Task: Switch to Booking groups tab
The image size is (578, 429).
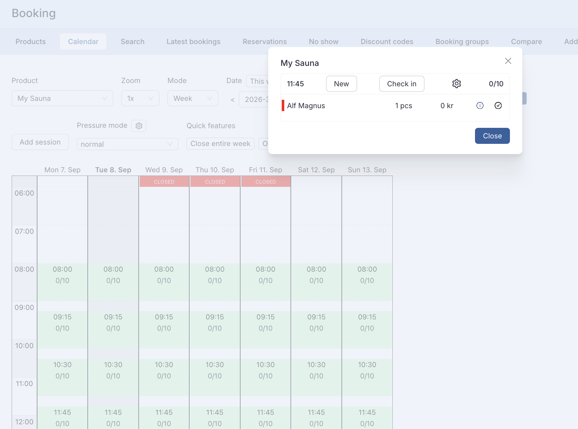Action: [462, 42]
